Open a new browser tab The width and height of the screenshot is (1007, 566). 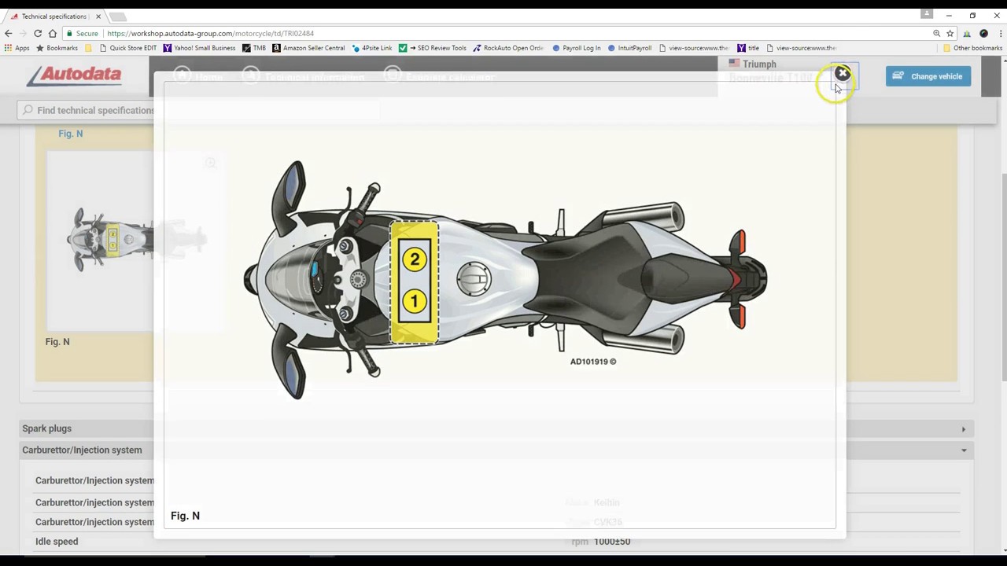click(117, 17)
